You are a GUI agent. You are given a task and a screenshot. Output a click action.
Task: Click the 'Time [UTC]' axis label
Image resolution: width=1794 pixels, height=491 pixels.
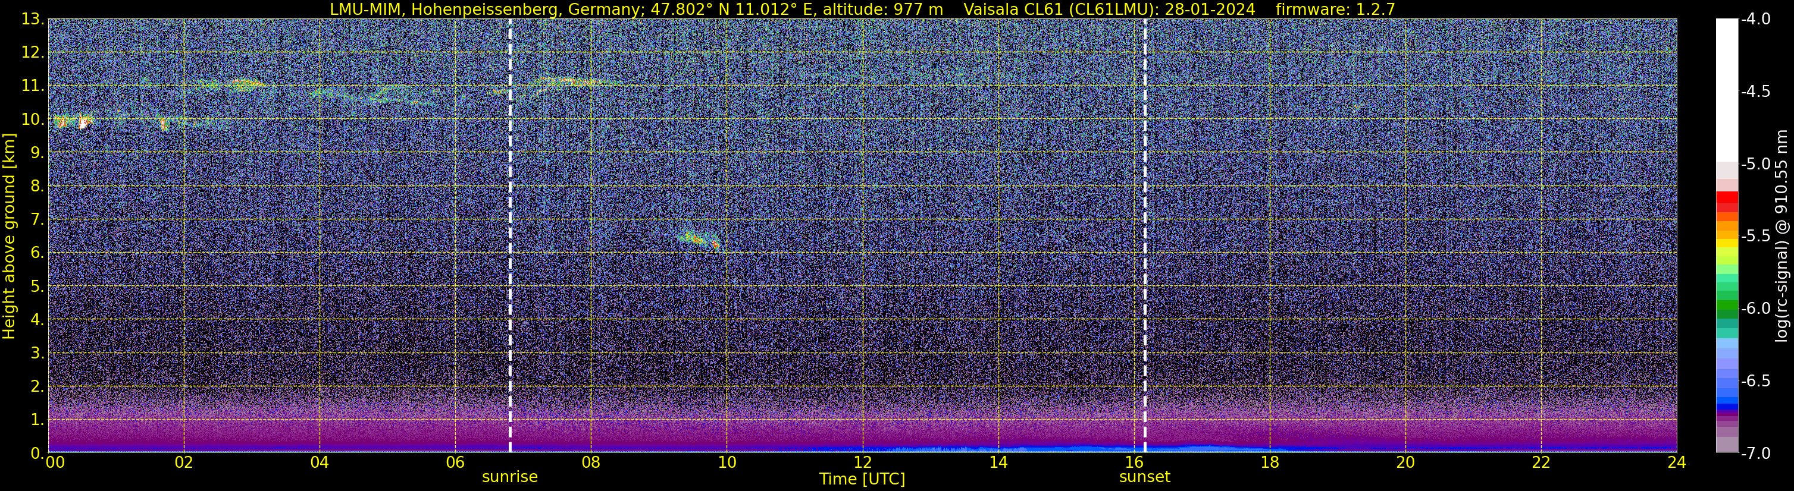click(x=862, y=479)
